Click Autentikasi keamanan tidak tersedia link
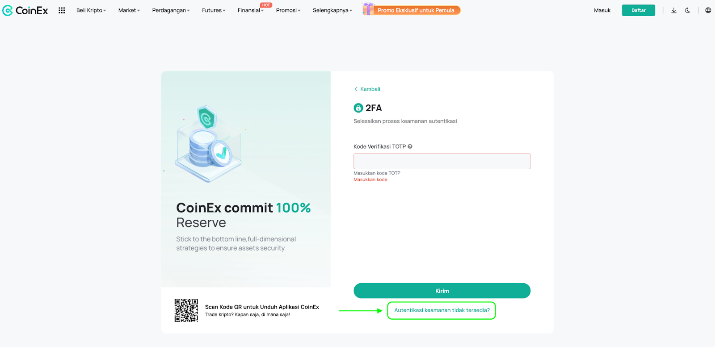 pos(442,310)
